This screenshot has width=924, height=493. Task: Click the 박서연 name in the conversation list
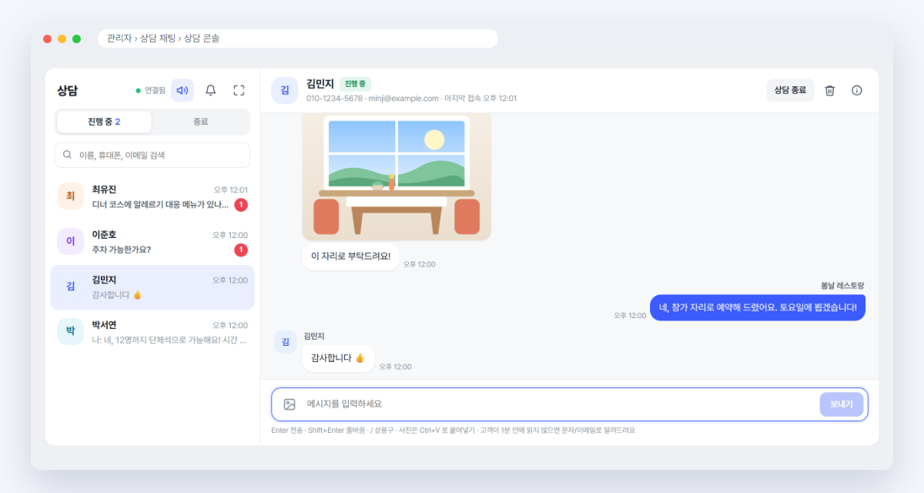104,325
